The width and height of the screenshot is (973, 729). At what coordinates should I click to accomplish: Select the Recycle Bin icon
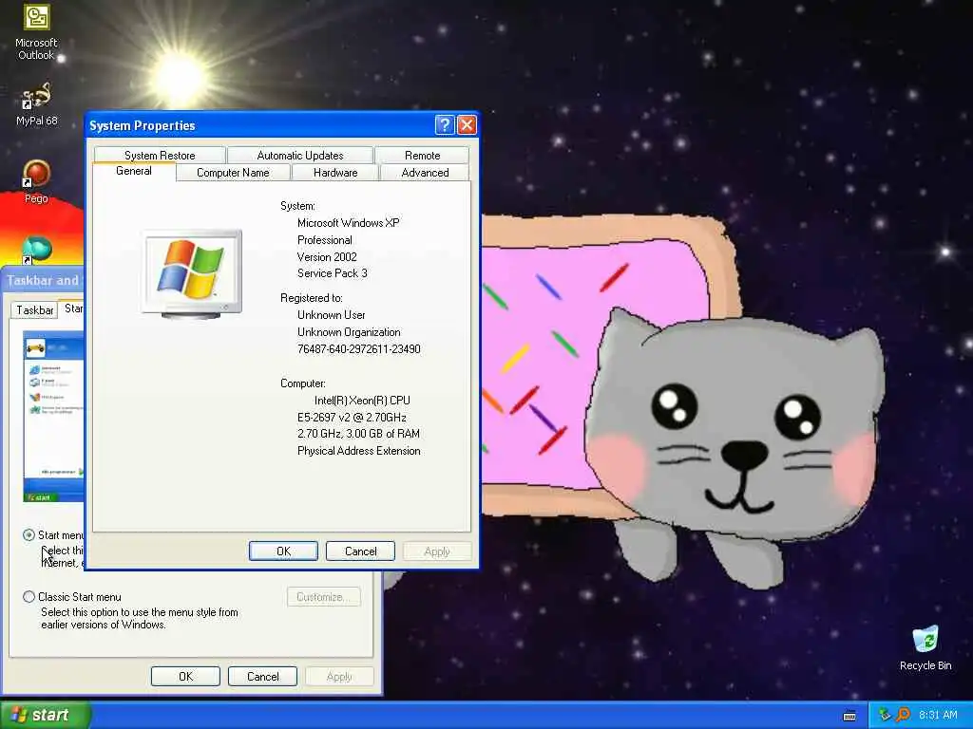coord(925,648)
